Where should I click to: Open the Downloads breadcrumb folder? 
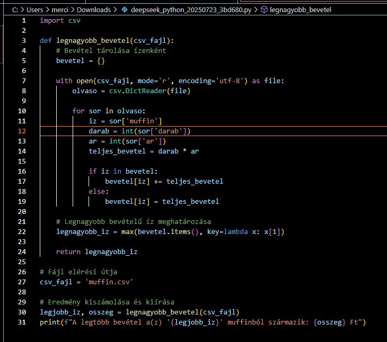94,10
